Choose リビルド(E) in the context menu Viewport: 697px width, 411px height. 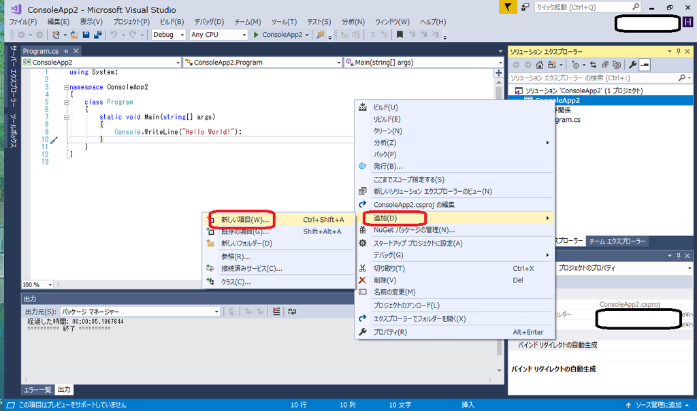pyautogui.click(x=454, y=119)
